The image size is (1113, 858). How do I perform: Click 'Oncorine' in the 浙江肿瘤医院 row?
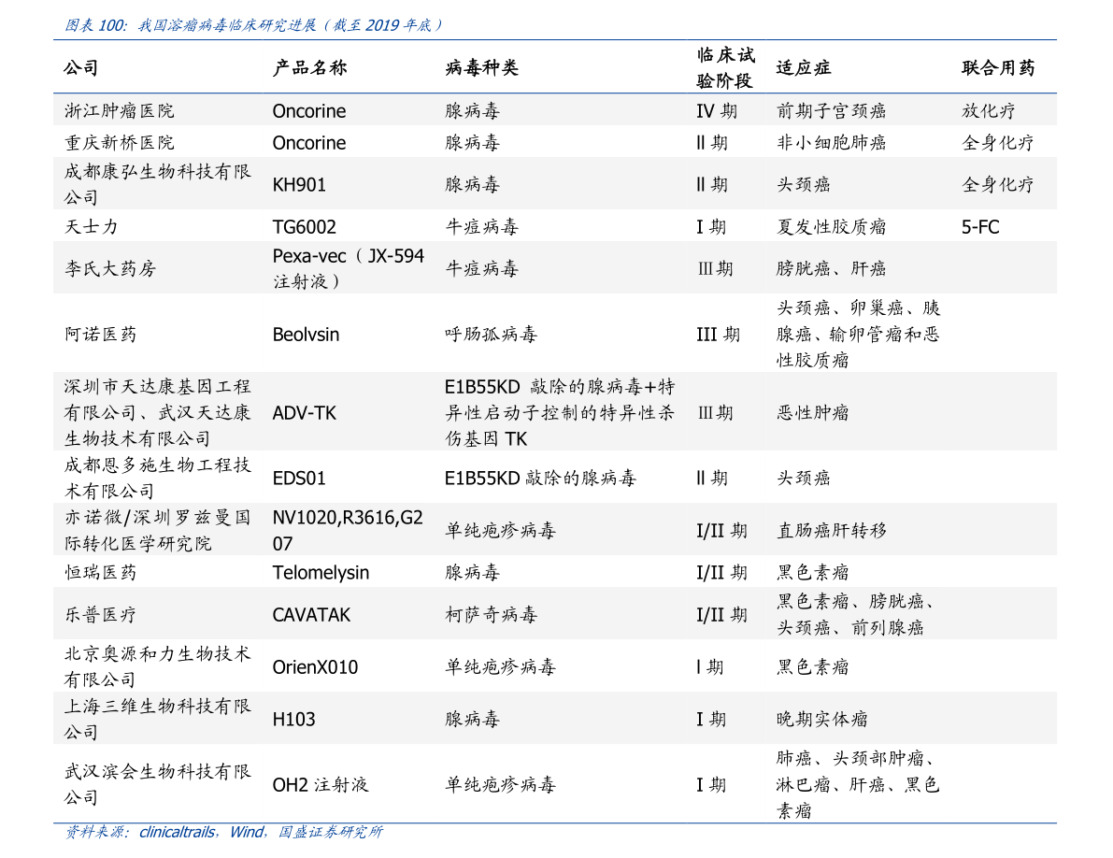pos(309,110)
